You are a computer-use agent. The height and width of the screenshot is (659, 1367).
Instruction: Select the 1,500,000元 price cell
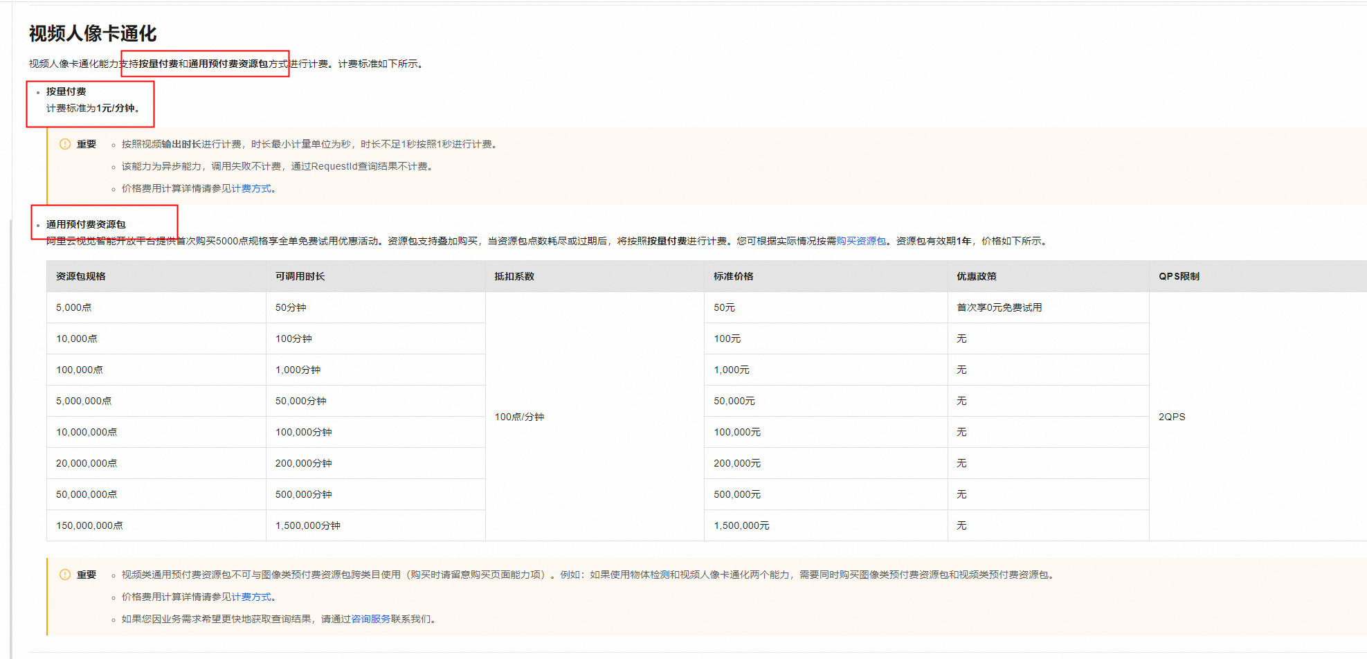(x=826, y=525)
